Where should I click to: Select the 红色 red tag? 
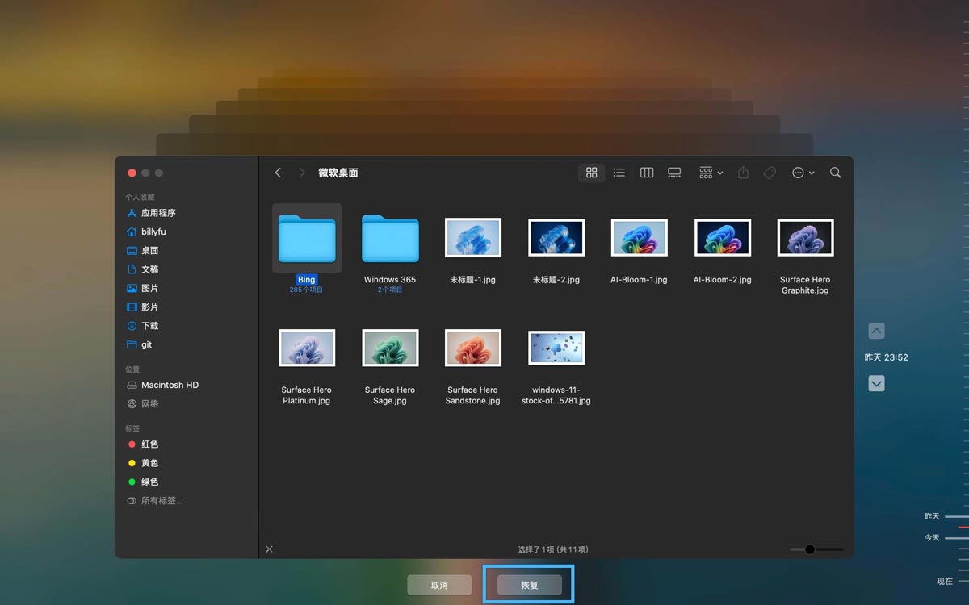click(x=149, y=444)
